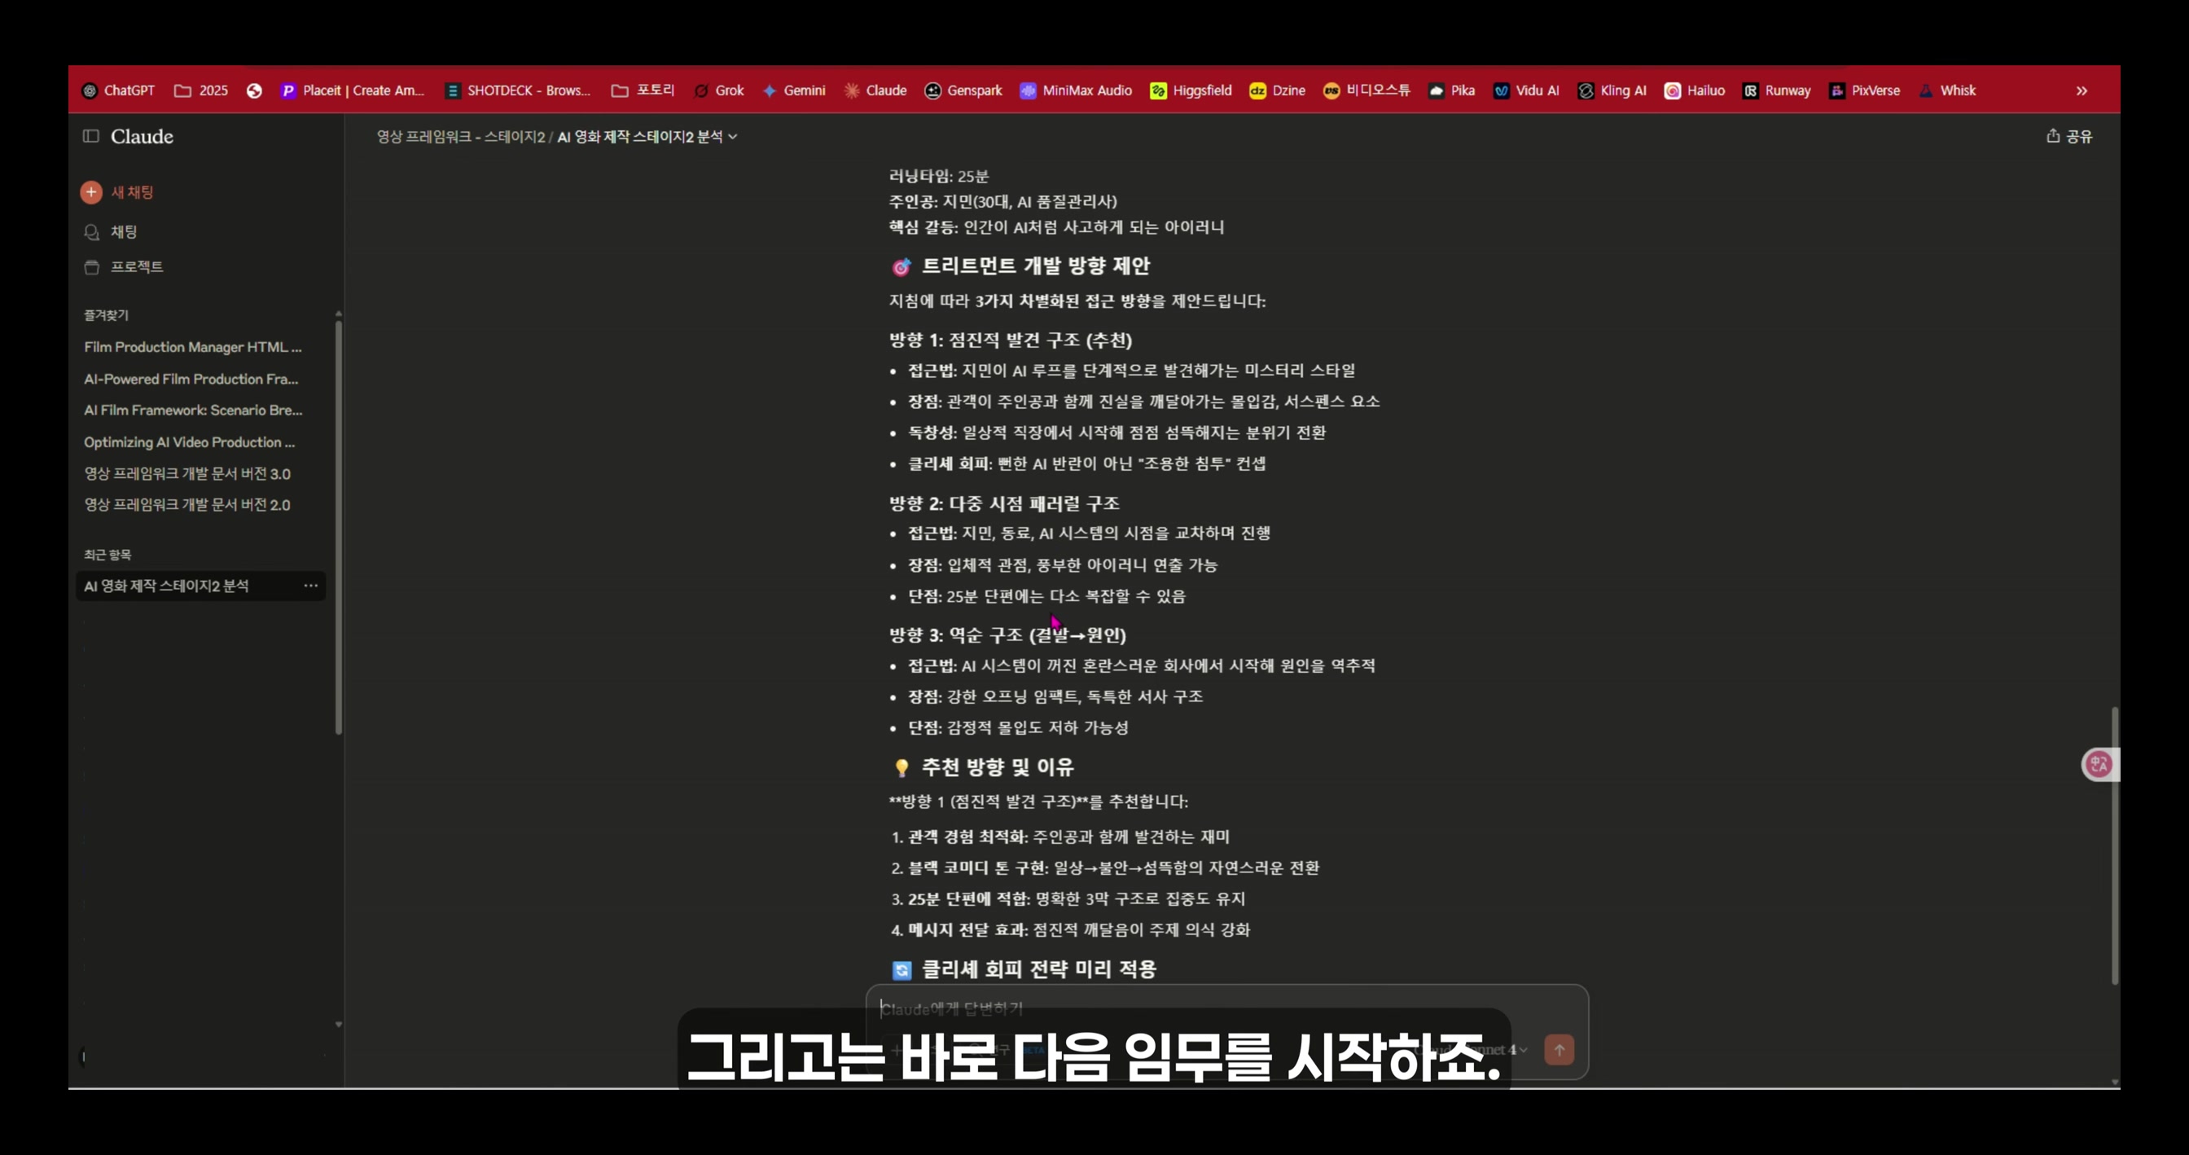The image size is (2189, 1155).
Task: Open options menu for AI 영화 제작 스테이지2 분석
Action: 311,586
